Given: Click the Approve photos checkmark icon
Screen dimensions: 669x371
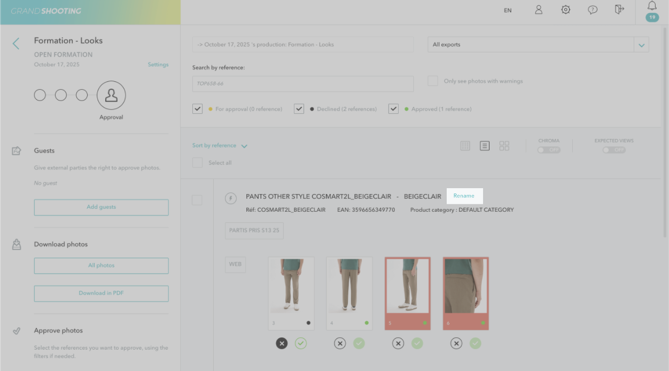Looking at the screenshot, I should click(x=17, y=331).
